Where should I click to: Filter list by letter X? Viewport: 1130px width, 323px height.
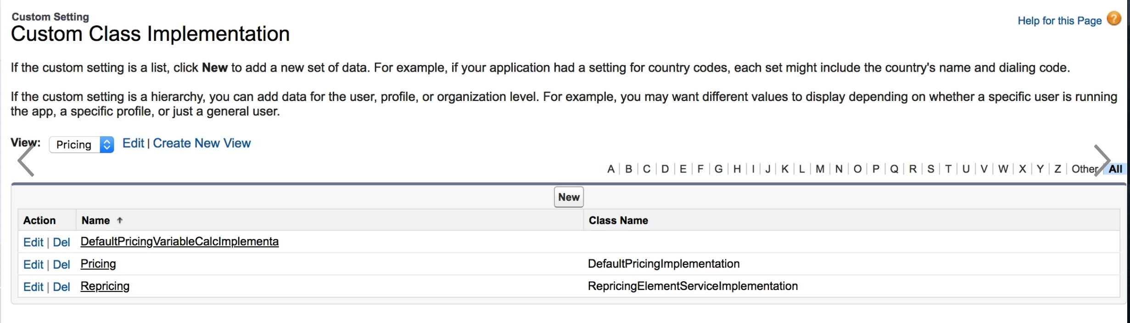tap(1023, 169)
